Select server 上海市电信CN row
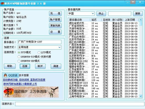Image resolution: width=145 pixels, height=109 pixels. (x=104, y=97)
